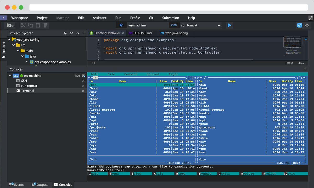Click the 10Quit function key in terminal
The height and width of the screenshot is (188, 314).
(296, 174)
